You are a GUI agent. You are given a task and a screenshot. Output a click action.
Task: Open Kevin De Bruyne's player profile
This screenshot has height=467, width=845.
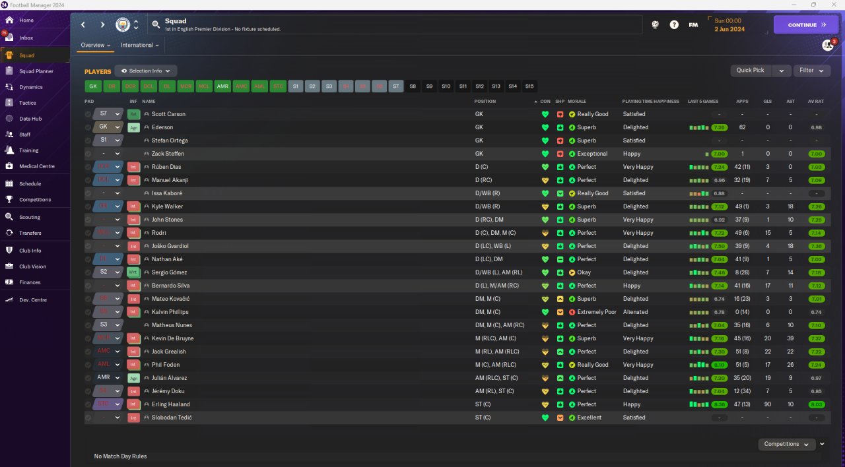point(172,338)
